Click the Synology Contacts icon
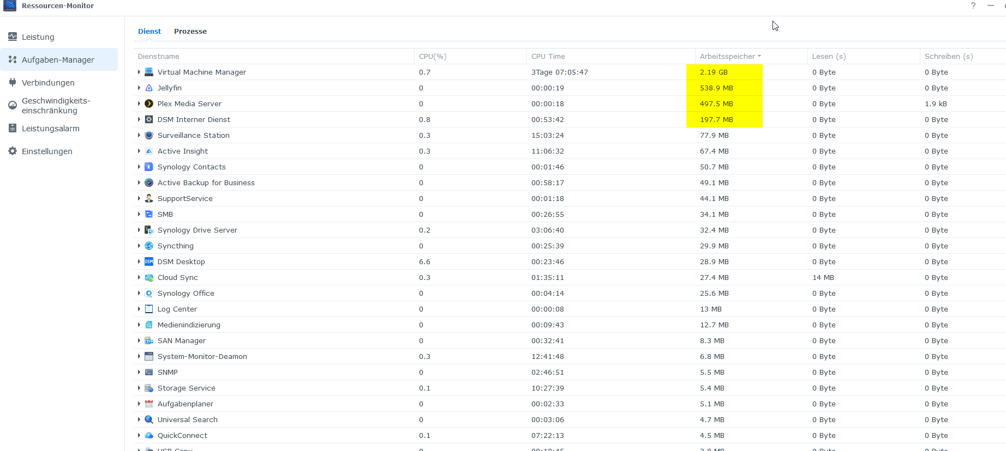1006x451 pixels. point(149,167)
